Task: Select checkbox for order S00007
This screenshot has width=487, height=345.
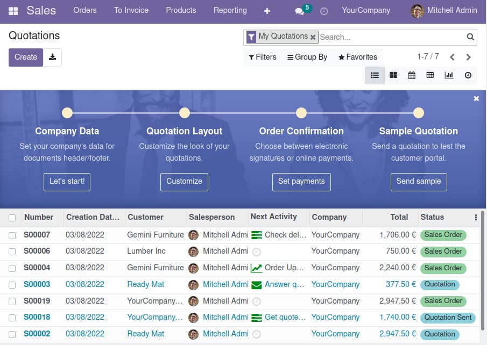Action: coord(12,235)
